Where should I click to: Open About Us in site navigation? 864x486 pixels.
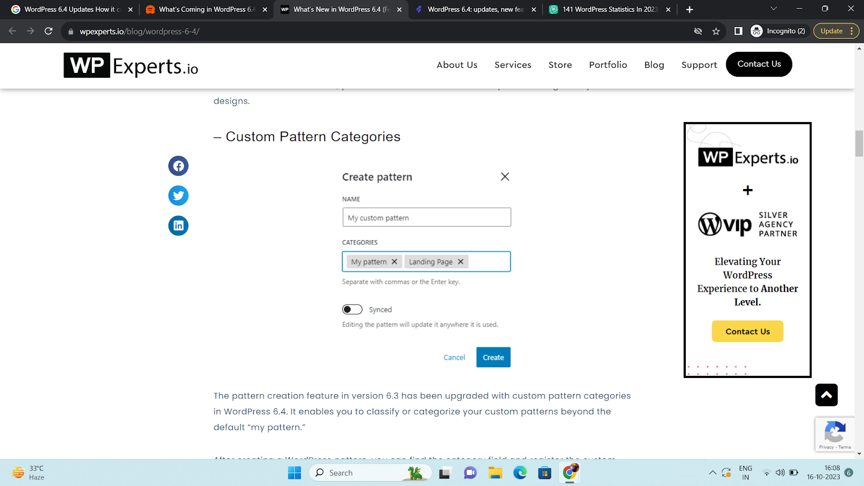[x=457, y=65]
